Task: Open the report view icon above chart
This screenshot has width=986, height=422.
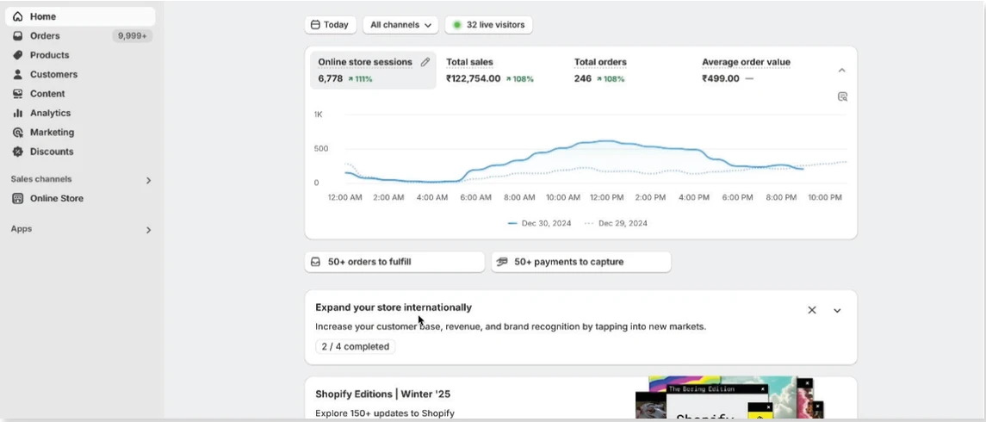Action: click(843, 96)
